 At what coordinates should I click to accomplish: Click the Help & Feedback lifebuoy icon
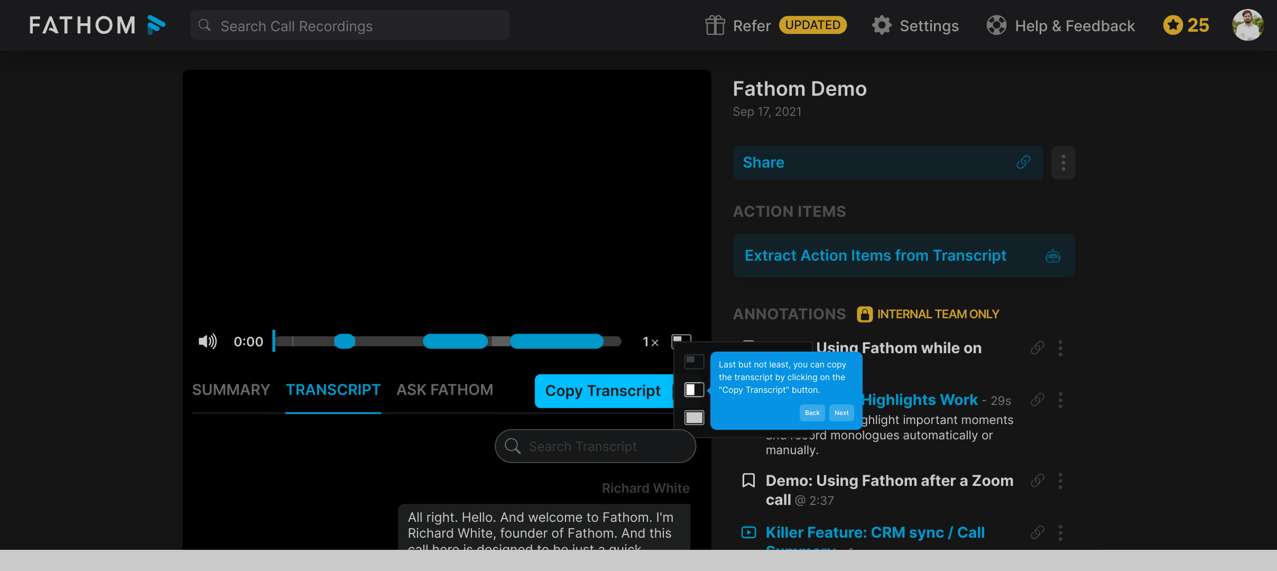click(996, 25)
